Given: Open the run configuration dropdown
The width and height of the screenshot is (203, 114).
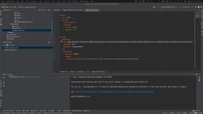Looking at the screenshot, I should point(169,7).
